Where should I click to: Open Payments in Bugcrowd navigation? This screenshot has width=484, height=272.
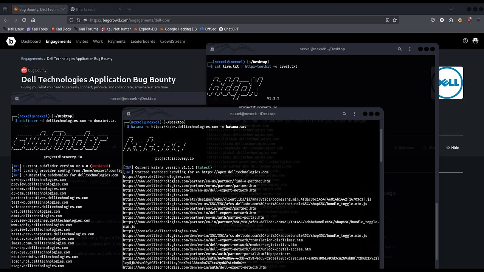click(116, 41)
